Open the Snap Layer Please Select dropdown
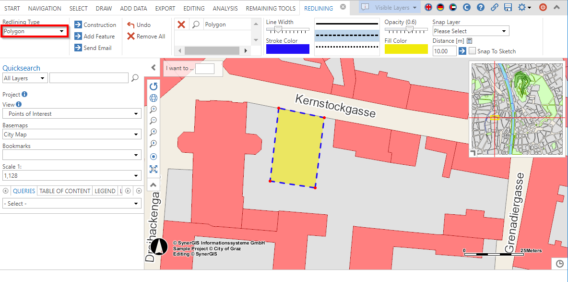The image size is (568, 282). [470, 31]
